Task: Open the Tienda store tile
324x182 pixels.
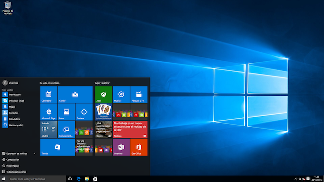Action: (x=58, y=147)
